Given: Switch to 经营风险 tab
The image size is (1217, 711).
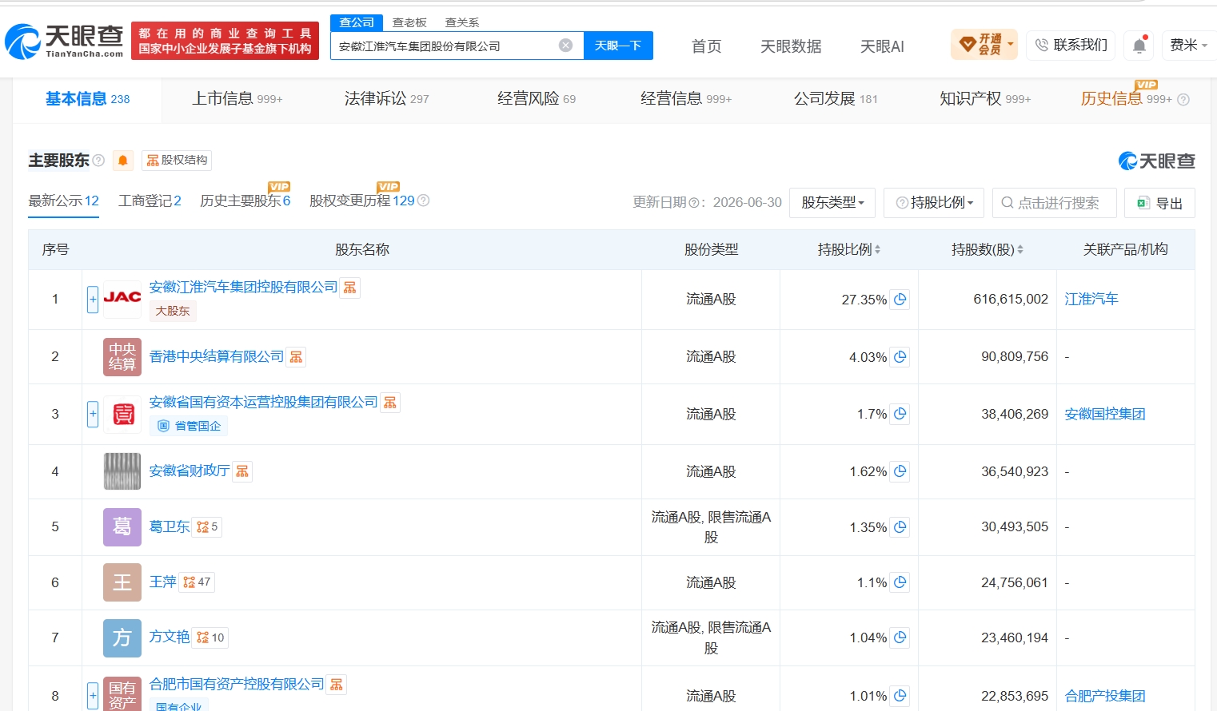Looking at the screenshot, I should pos(537,99).
